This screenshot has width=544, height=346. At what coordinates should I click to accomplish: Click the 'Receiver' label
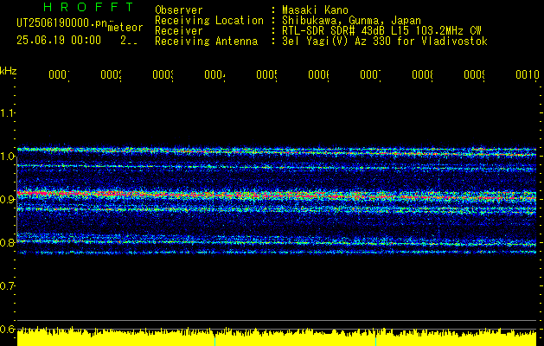179,31
